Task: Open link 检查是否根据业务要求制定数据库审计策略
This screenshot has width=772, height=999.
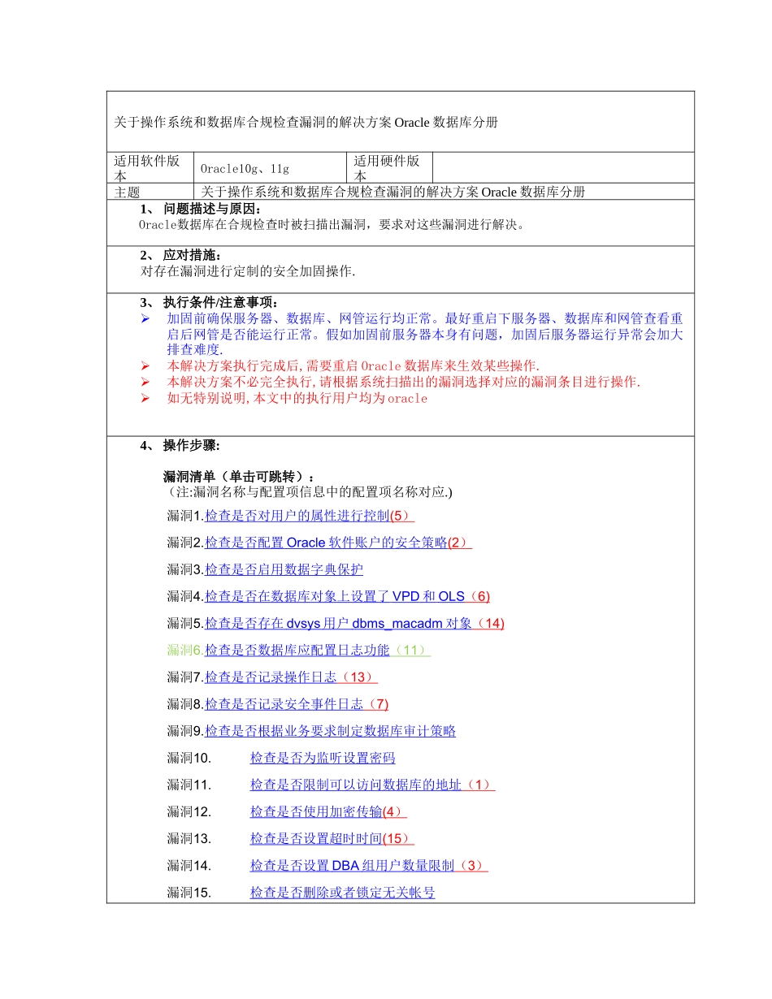Action: pyautogui.click(x=330, y=731)
